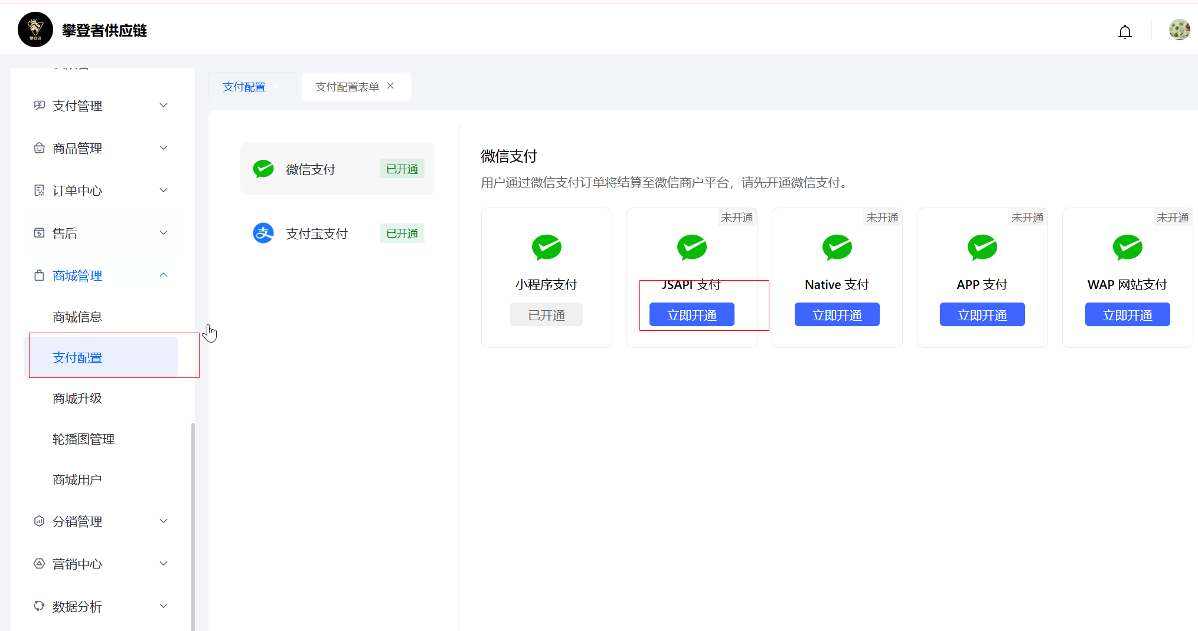
Task: Collapse the 商城管理 menu
Action: (x=100, y=275)
